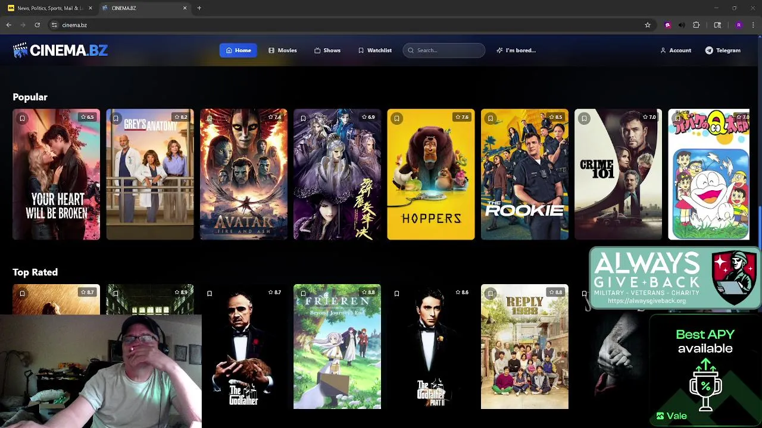Screen dimensions: 762x428
Task: Focus the Search input field
Action: click(444, 51)
